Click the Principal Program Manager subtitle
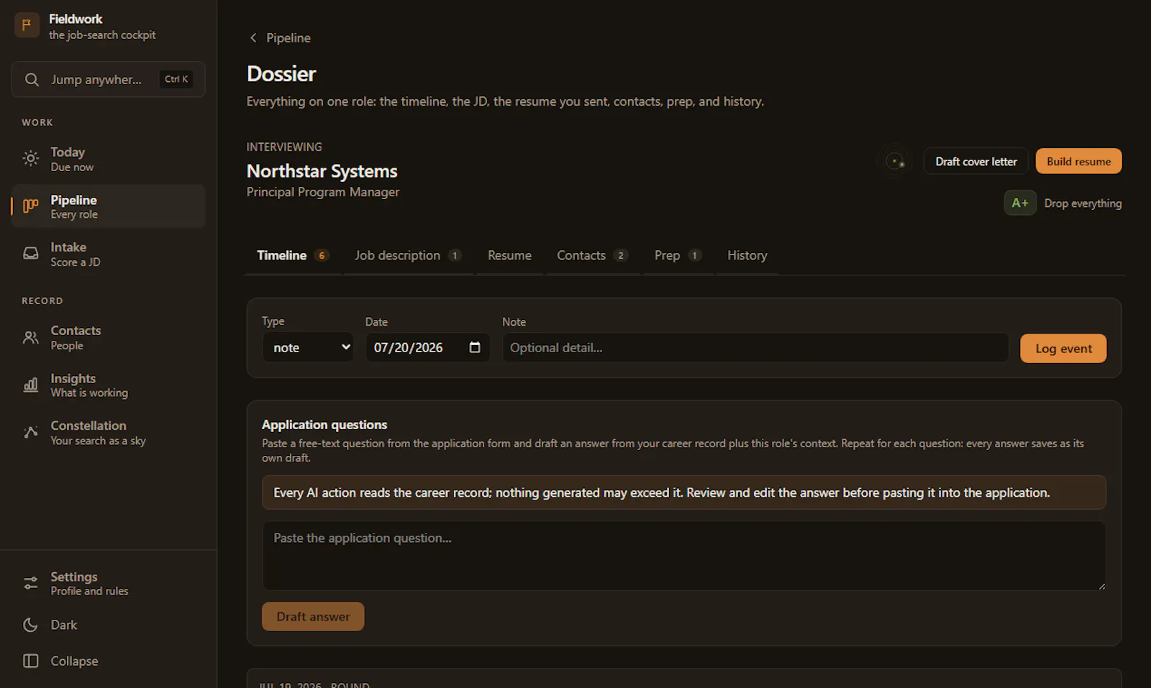Screen dimensions: 1151x688 pyautogui.click(x=323, y=192)
